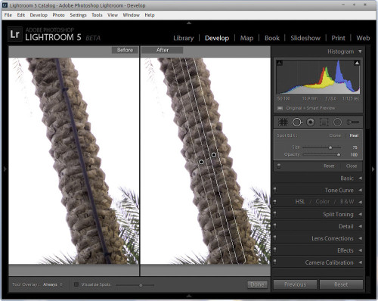Switch to the Book module
This screenshot has height=301, width=378.
(272, 38)
